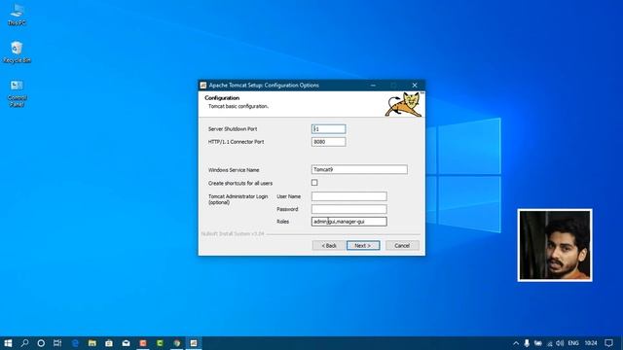Click the HTTP/1.1 Connector Port field

[329, 142]
